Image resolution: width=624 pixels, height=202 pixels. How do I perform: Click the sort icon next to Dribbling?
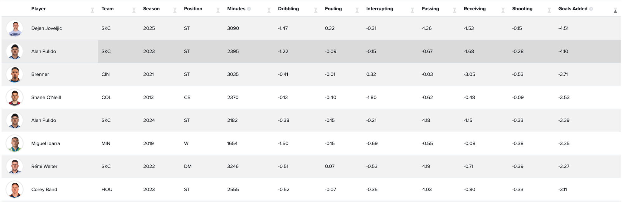316,11
